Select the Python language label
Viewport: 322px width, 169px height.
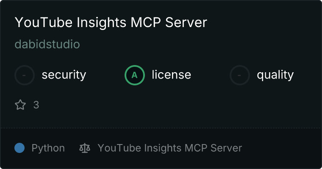48,148
